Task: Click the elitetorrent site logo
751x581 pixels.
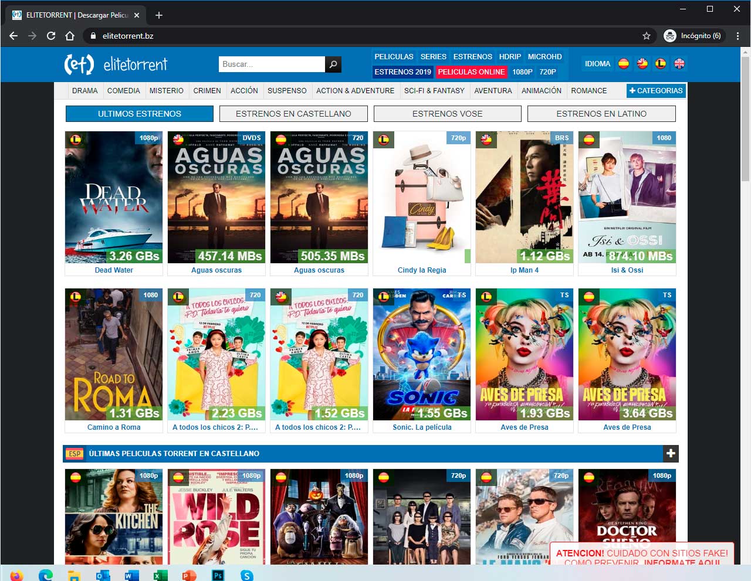Action: (x=116, y=64)
